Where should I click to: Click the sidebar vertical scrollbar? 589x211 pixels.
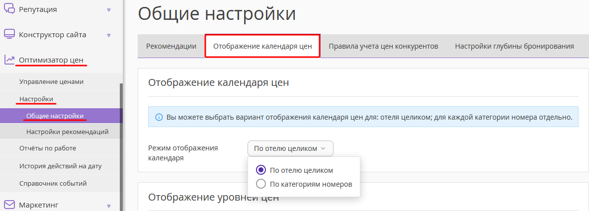[121, 146]
